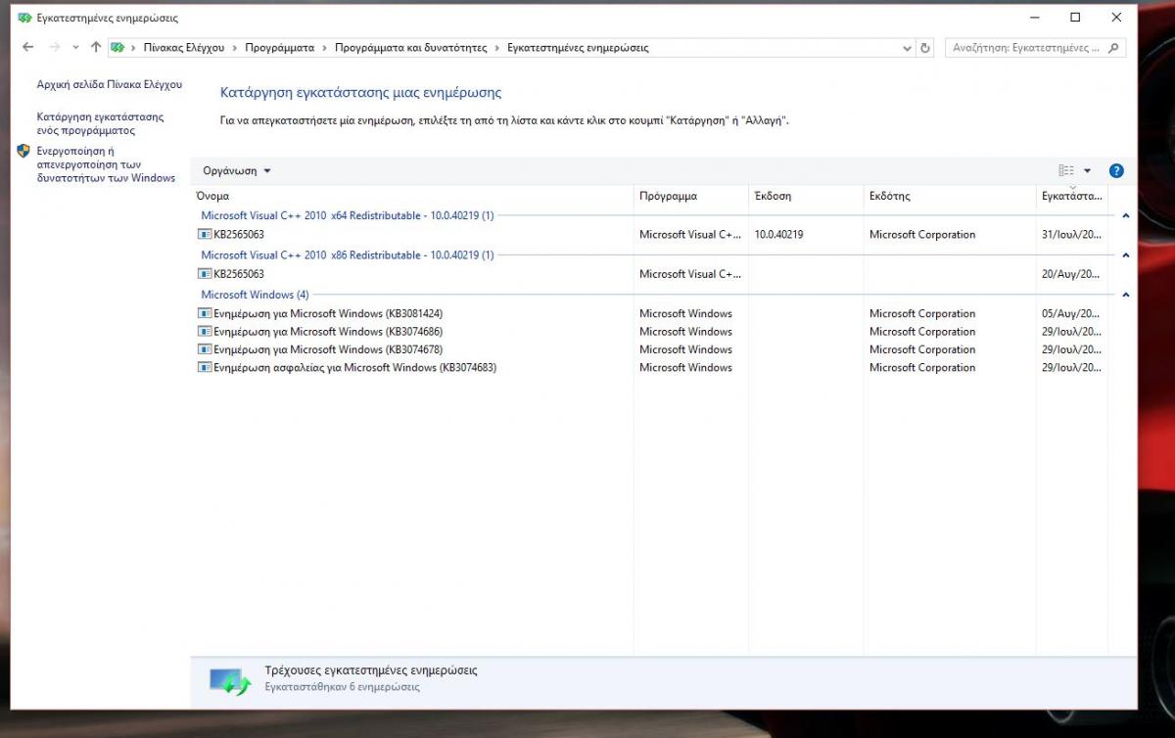Viewport: 1175px width, 738px height.
Task: Refresh the installed updates list
Action: click(x=926, y=47)
